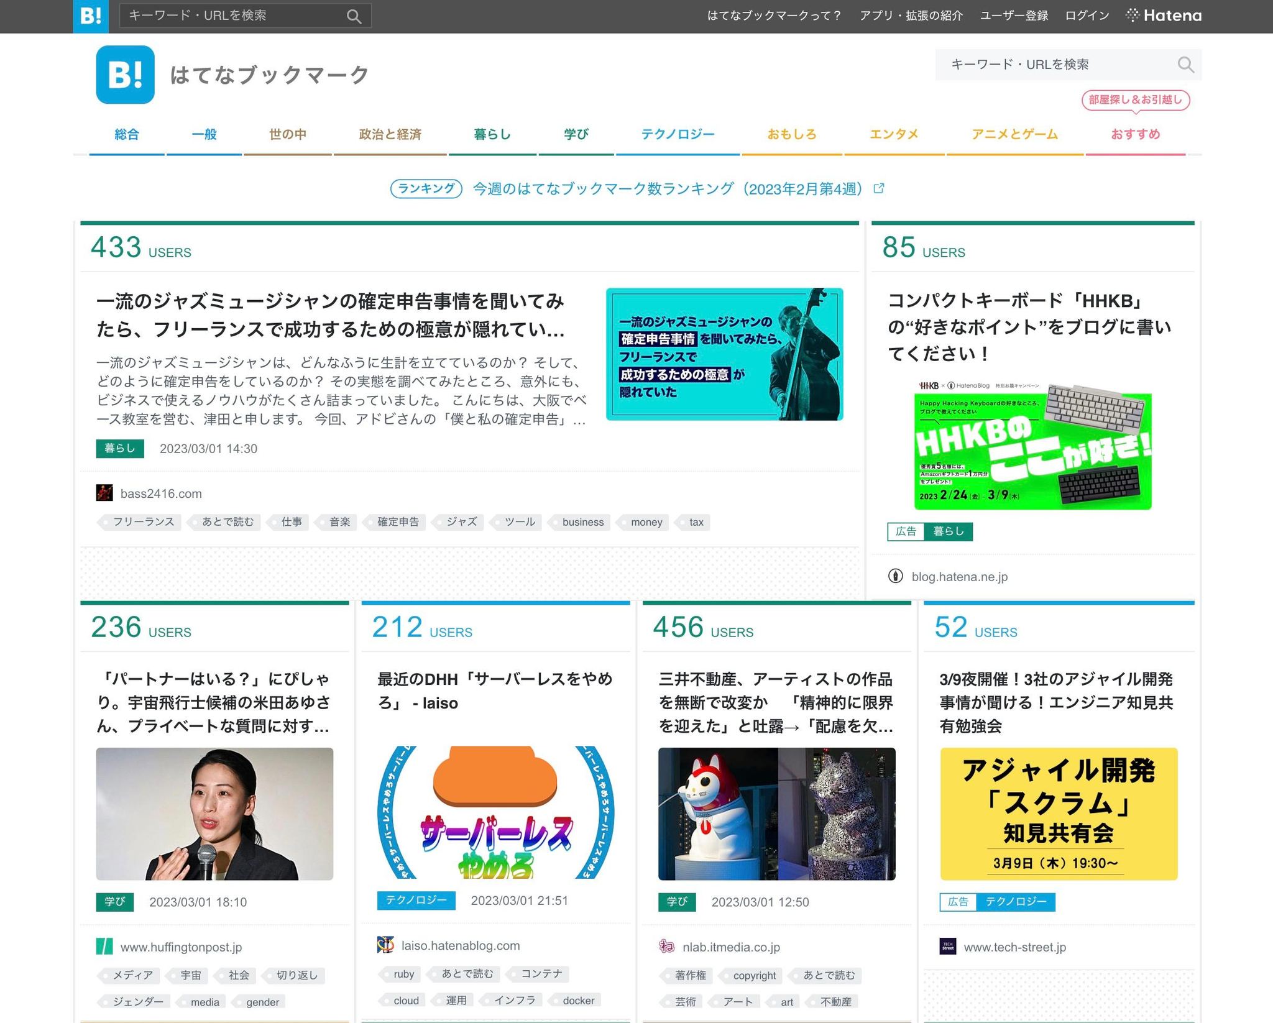Click the フリーランス tag
This screenshot has width=1273, height=1023.
(x=140, y=522)
